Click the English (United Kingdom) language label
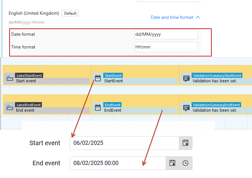This screenshot has height=178, width=252. click(34, 13)
